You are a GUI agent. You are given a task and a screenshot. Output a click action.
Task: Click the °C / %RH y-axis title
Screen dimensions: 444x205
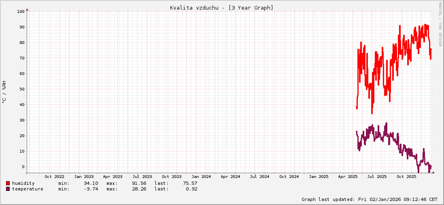coord(4,92)
